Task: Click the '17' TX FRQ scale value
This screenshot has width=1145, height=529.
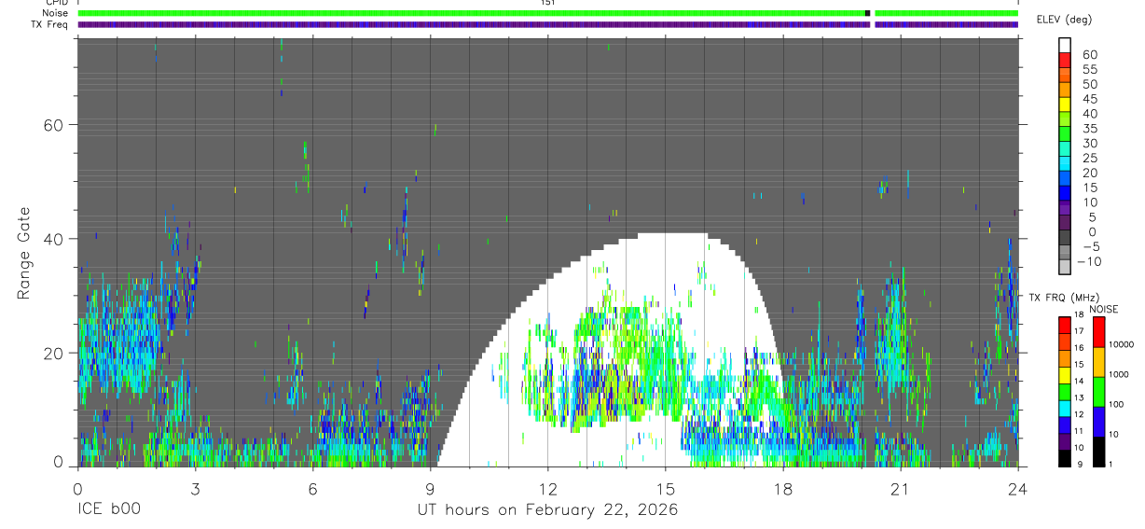Action: [1079, 333]
